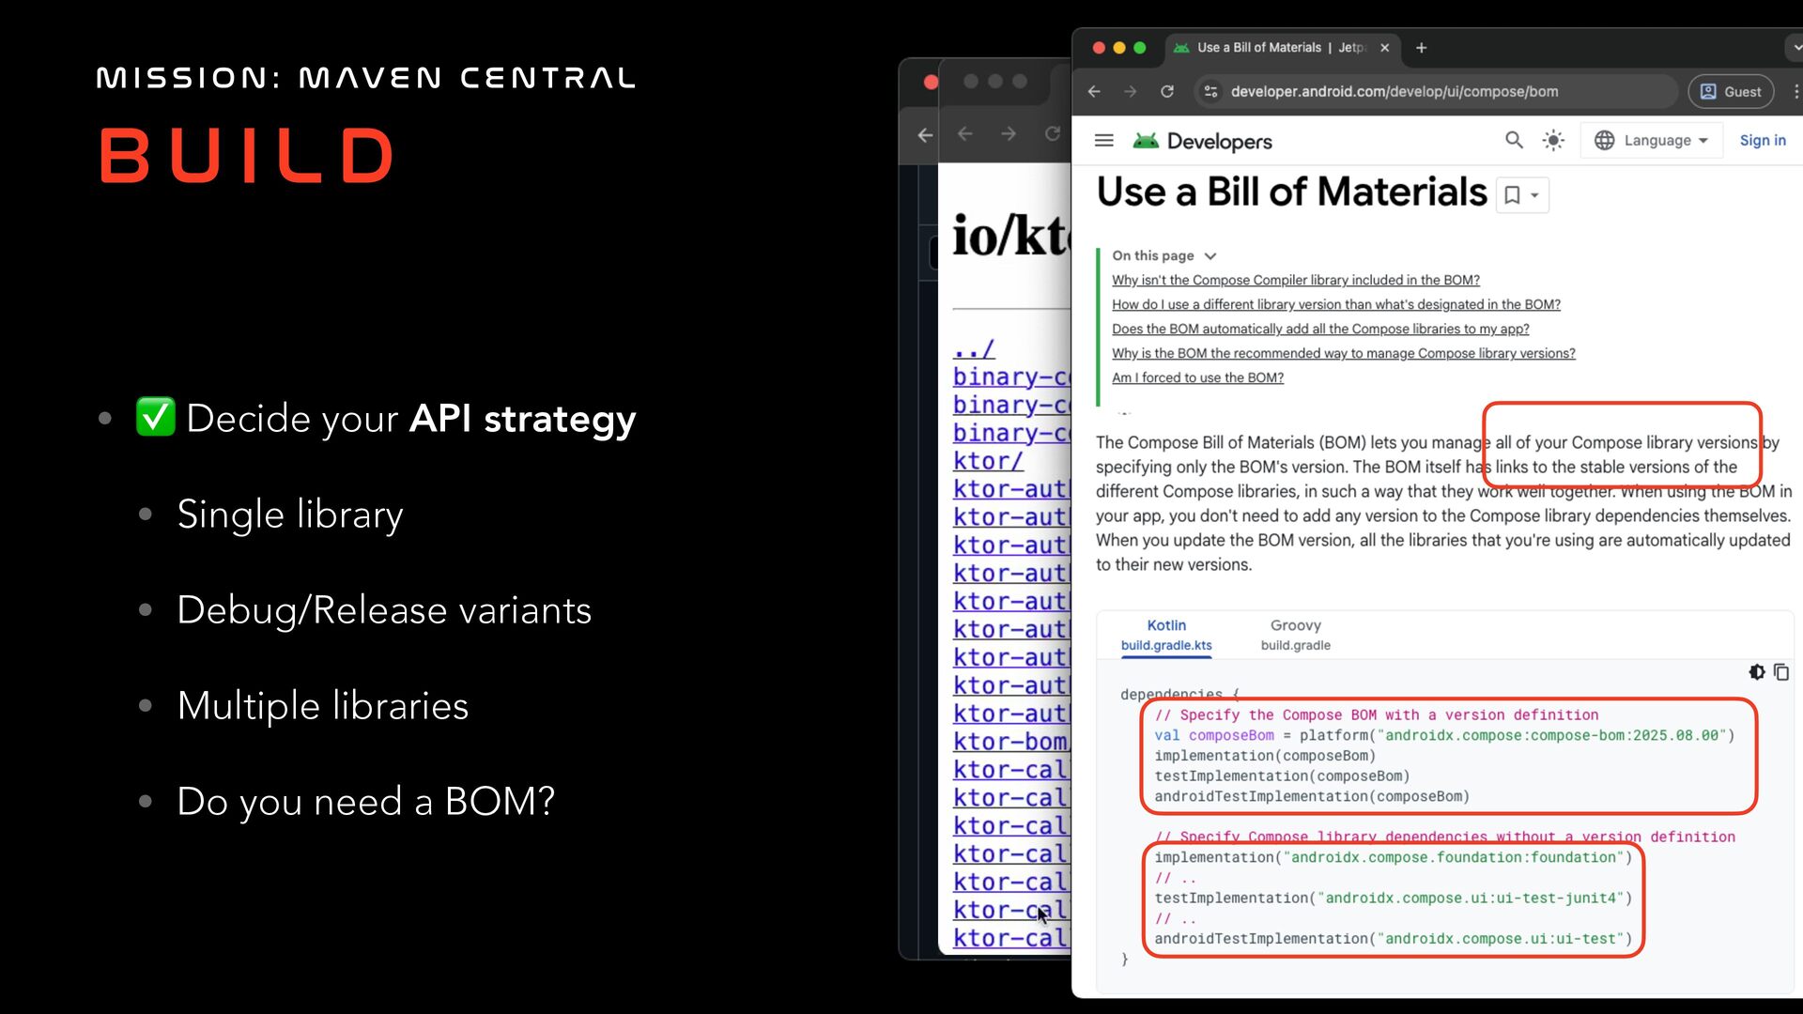Switch to the Groovy build.gradle tab
Viewport: 1803px width, 1014px height.
[1295, 635]
